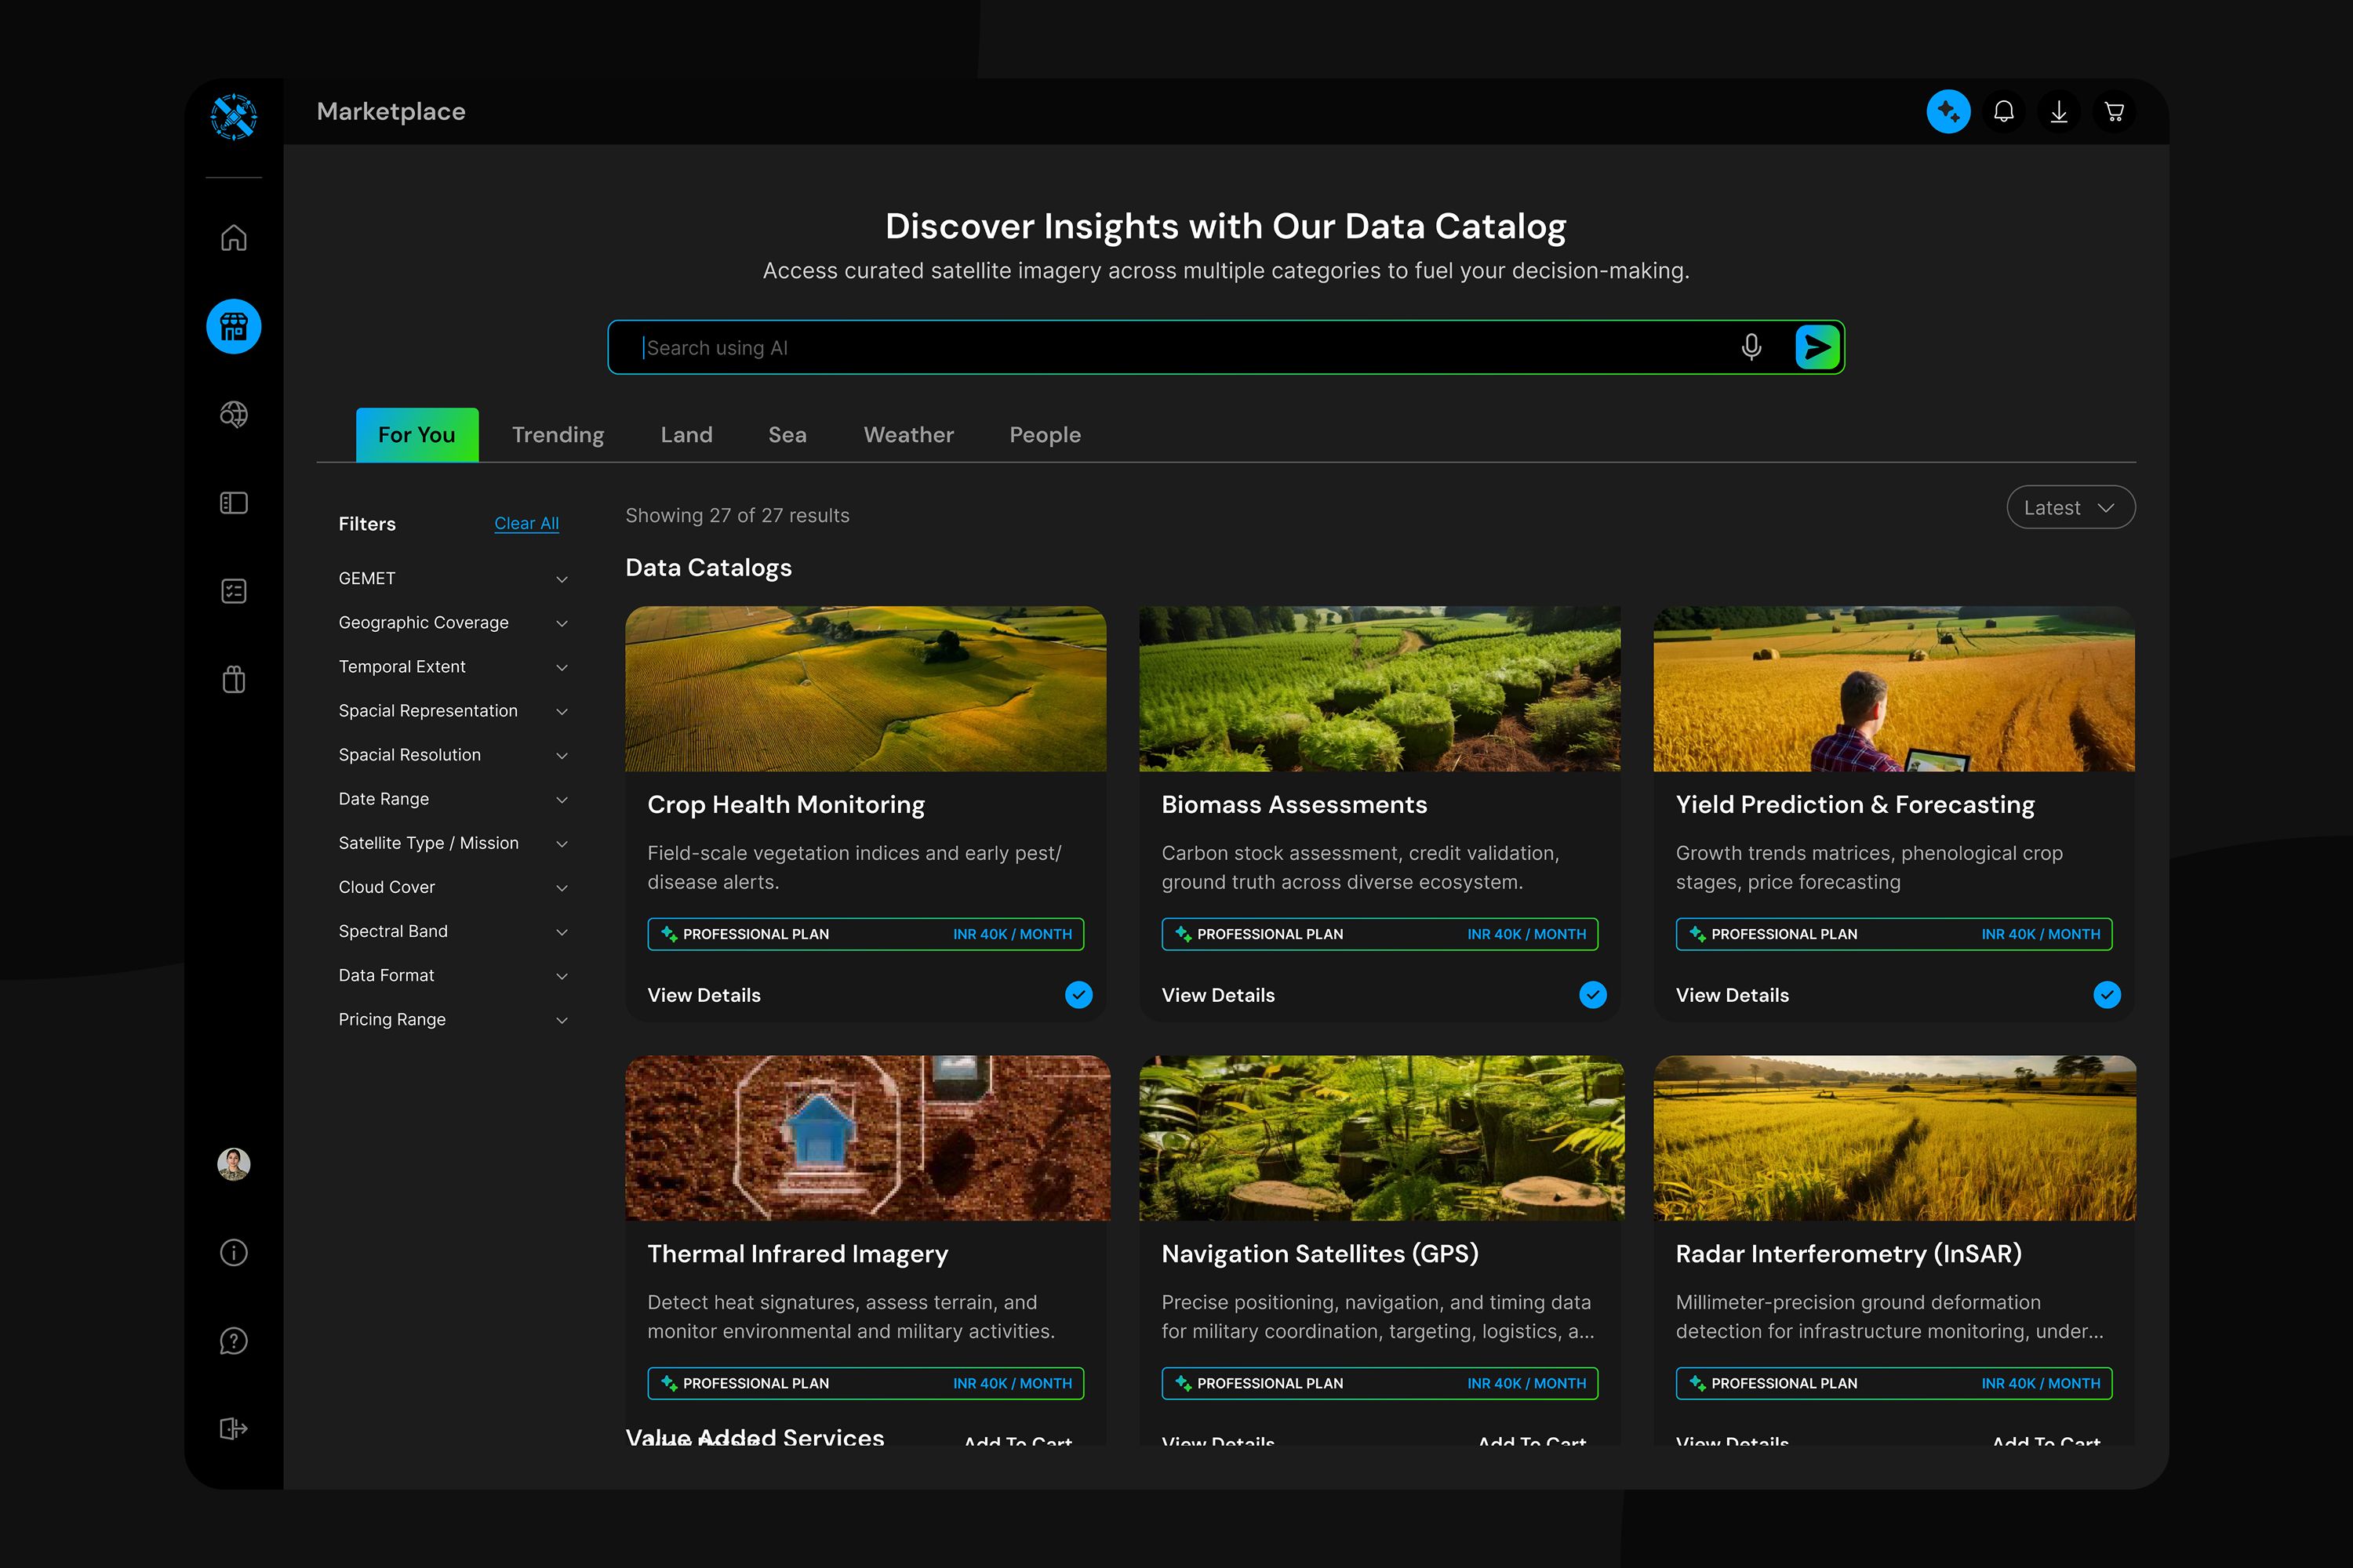Toggle the Yield Prediction checkmark
The height and width of the screenshot is (1568, 2353).
2107,995
